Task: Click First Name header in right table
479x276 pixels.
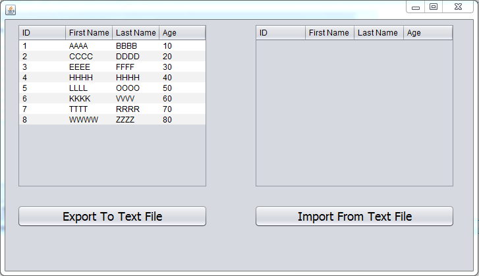Action: click(x=329, y=33)
